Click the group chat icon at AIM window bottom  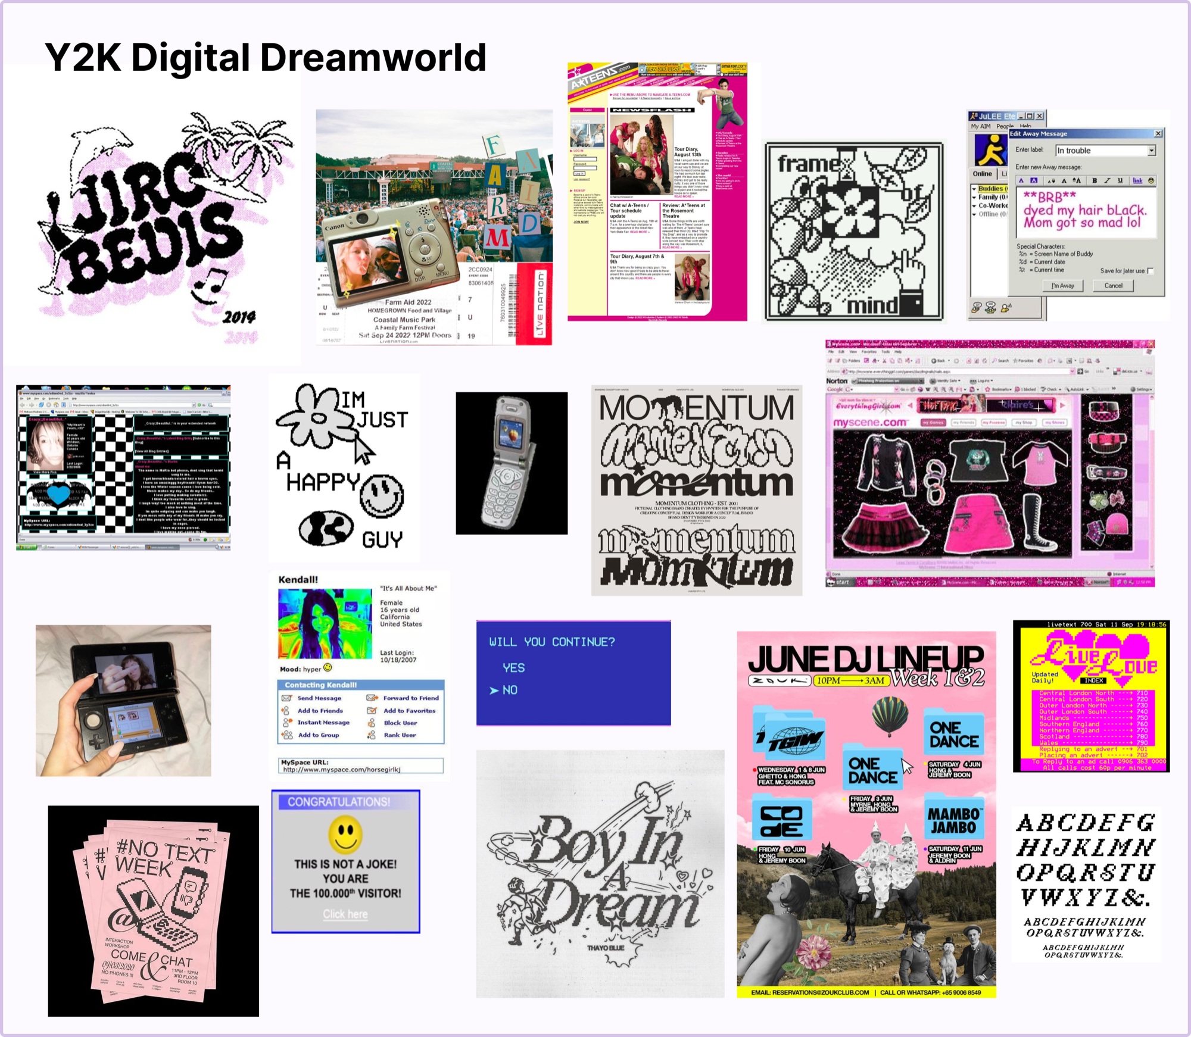tap(990, 308)
